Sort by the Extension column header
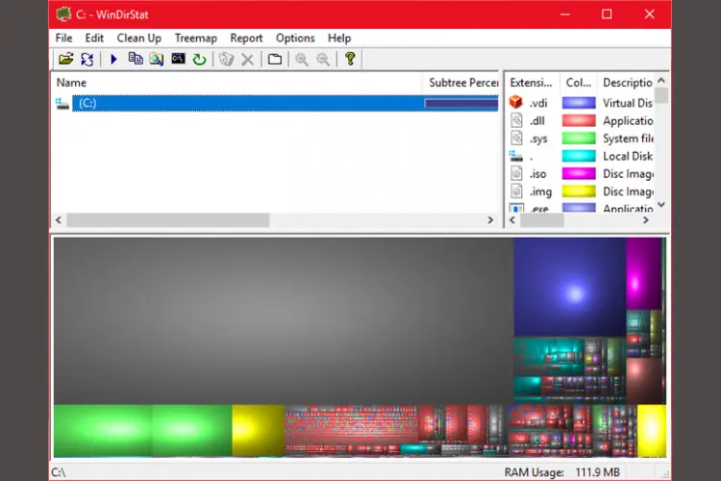Image resolution: width=721 pixels, height=481 pixels. [x=533, y=83]
